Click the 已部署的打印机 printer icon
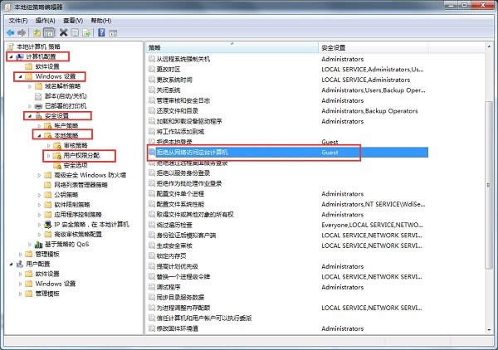 (x=38, y=106)
